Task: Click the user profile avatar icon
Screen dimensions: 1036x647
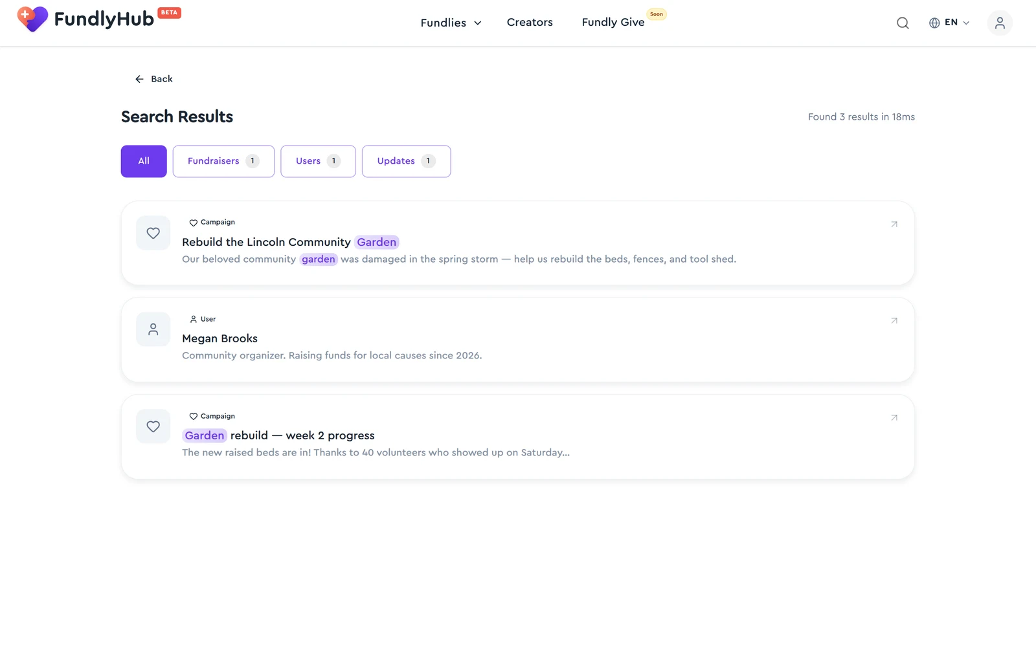Action: point(1000,23)
